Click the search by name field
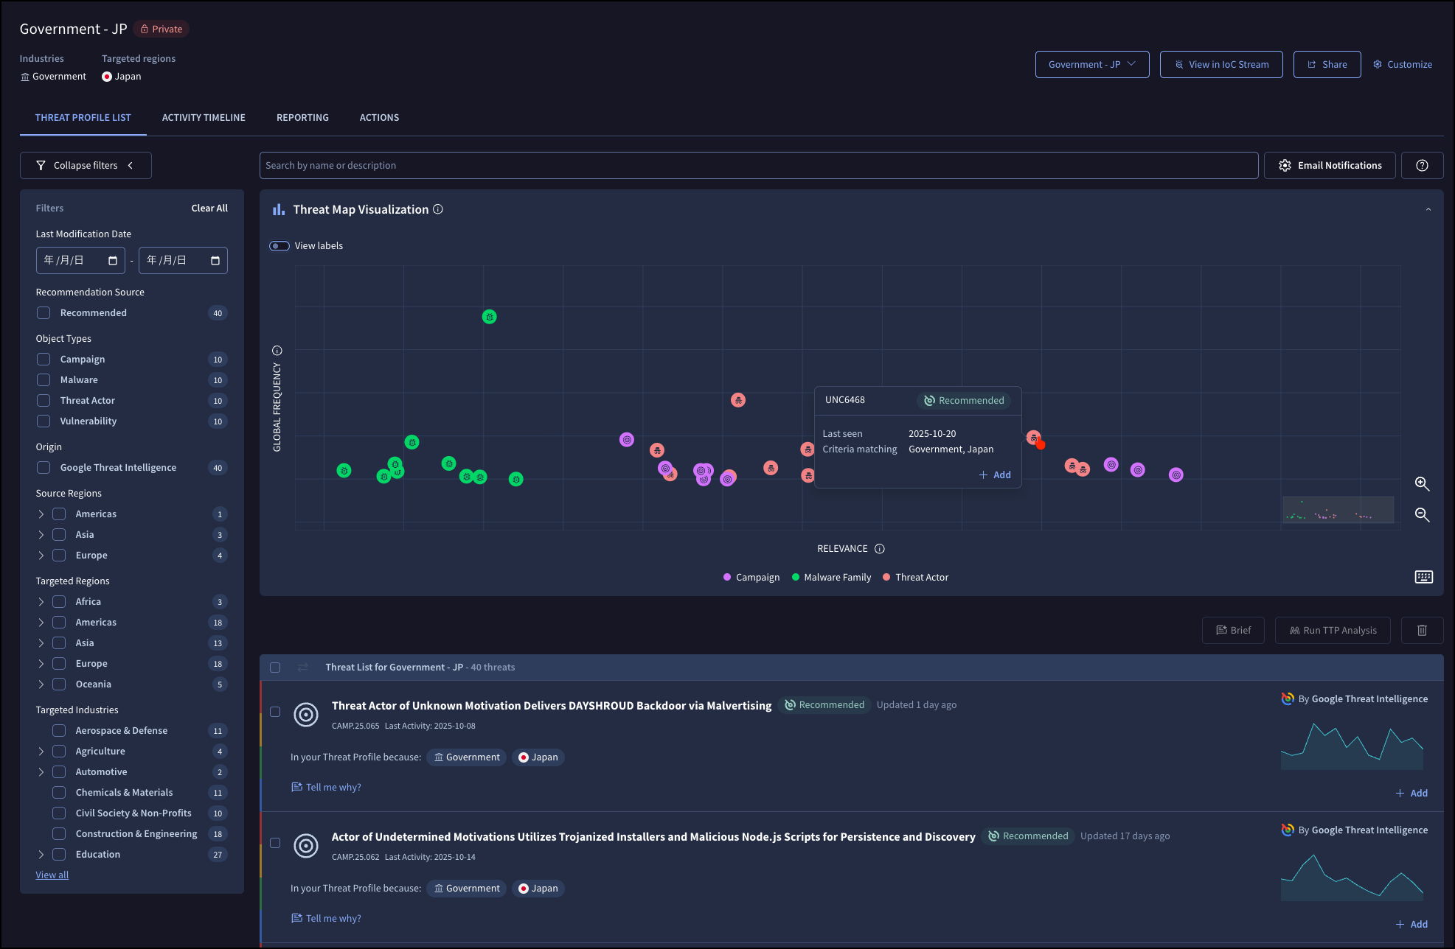 point(758,166)
